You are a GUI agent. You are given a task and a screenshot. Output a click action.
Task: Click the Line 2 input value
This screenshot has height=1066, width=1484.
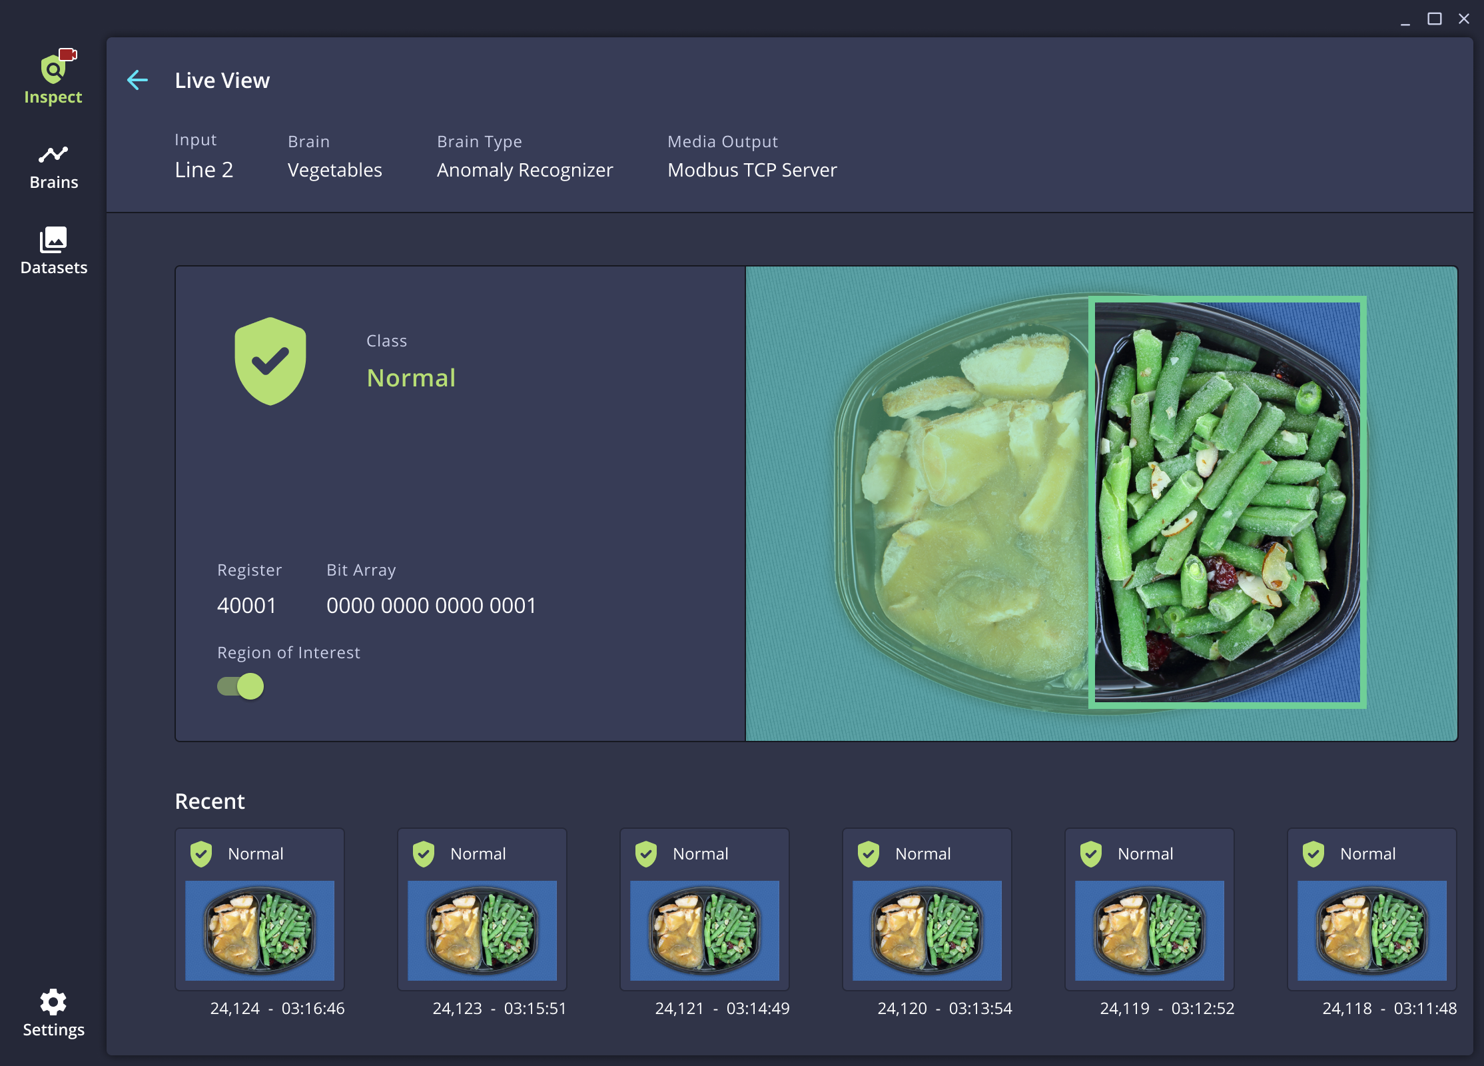(x=204, y=170)
